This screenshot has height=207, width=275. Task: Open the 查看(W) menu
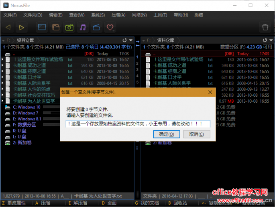77,15
